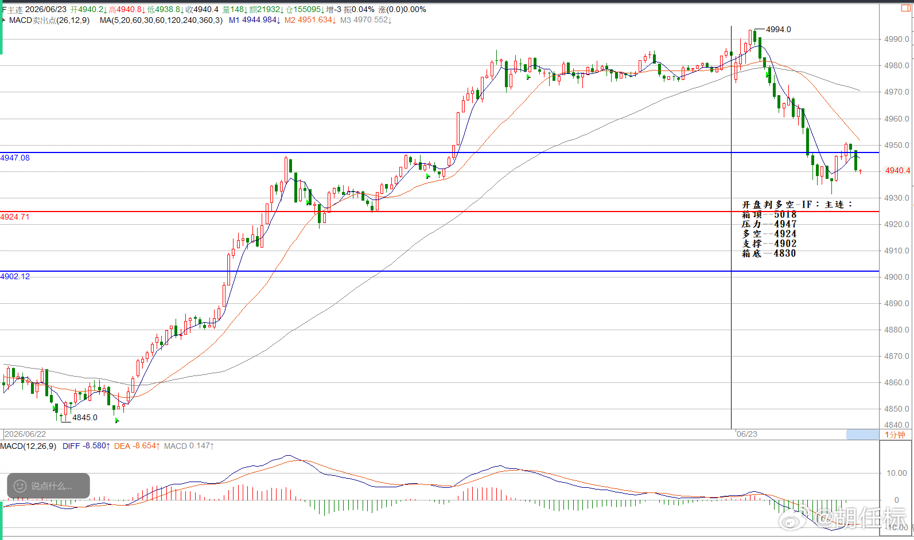Click the 低4938.8 low price in header
Viewport: 914px width, 540px height.
[165, 10]
